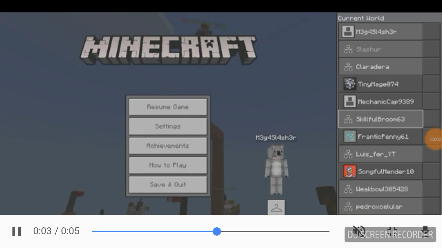This screenshot has height=248, width=442.
Task: Click the koala skin player character
Action: (276, 169)
